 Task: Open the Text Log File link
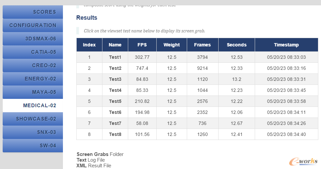(x=91, y=160)
